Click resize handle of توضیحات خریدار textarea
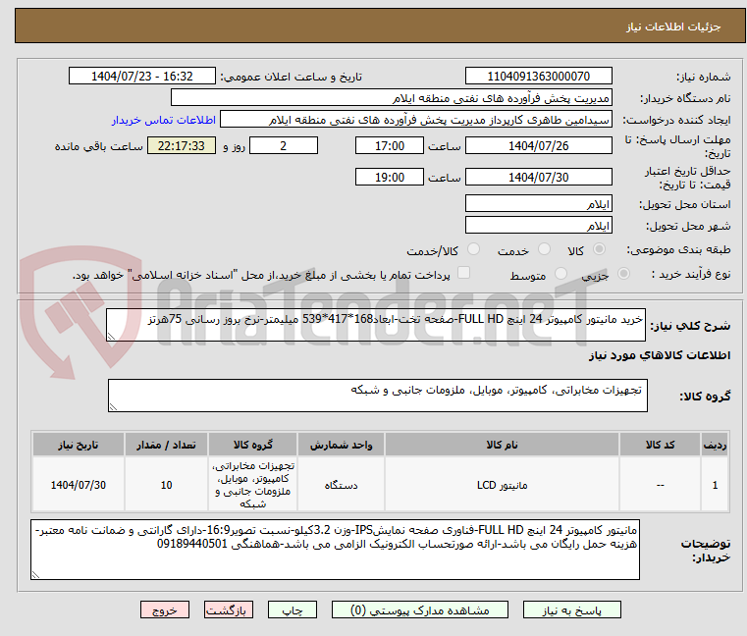 pos(35,575)
